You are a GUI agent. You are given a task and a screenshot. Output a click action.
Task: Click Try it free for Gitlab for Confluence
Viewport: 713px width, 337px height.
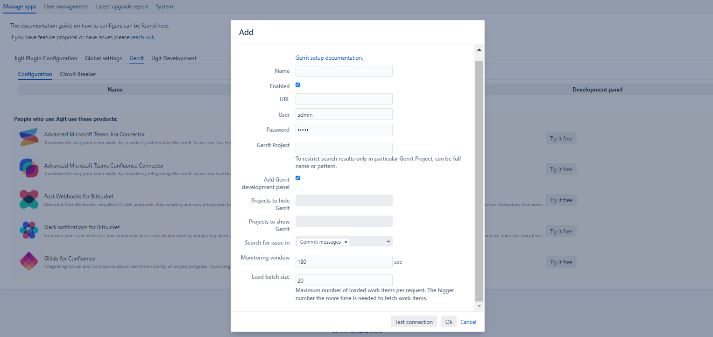(561, 262)
